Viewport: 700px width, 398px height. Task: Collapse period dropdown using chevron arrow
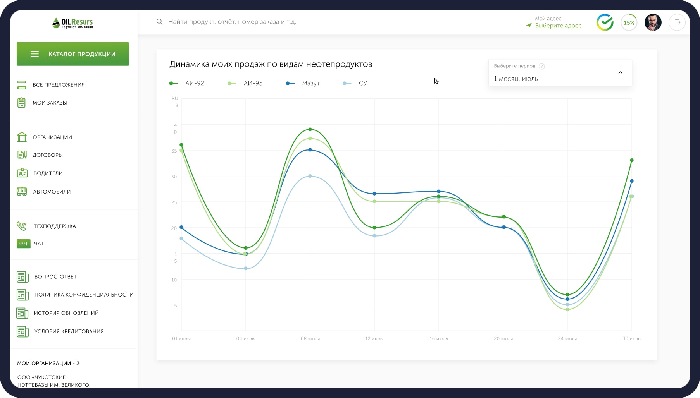pos(620,73)
